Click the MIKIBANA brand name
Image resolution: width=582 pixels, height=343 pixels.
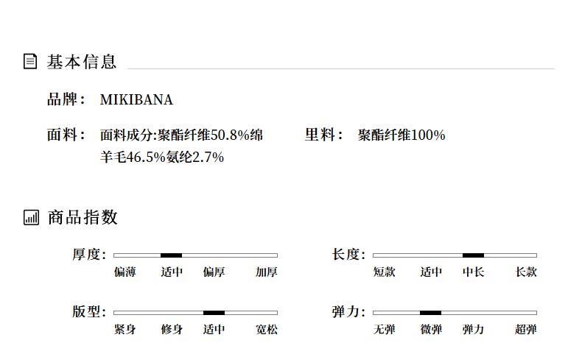coord(136,99)
